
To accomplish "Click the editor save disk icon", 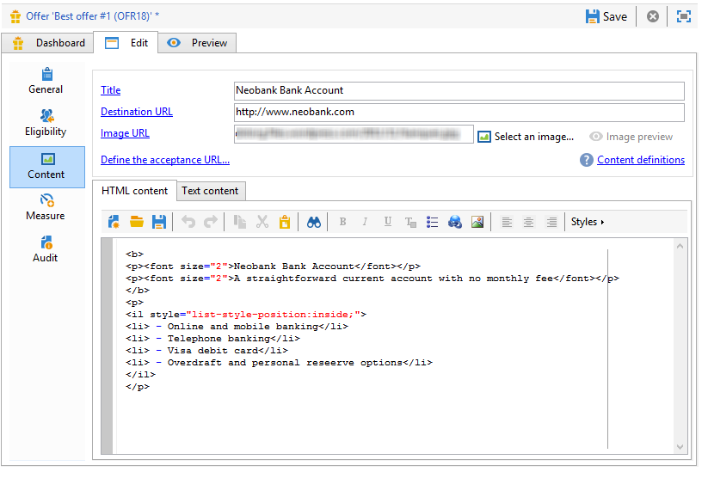I will (x=158, y=222).
